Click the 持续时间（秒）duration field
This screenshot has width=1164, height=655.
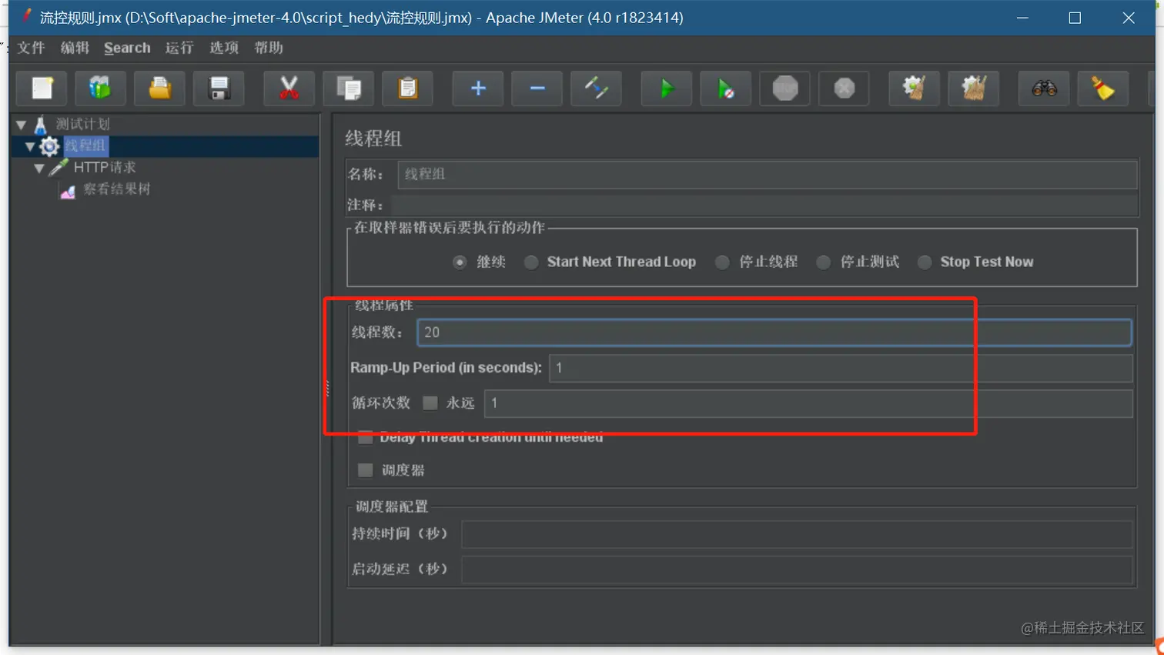point(797,534)
